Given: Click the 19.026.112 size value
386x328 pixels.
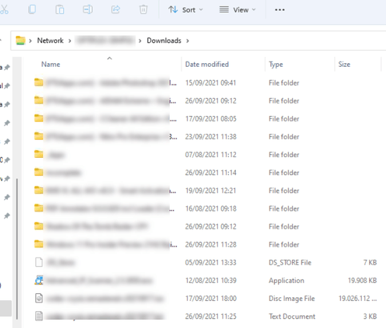Looking at the screenshot, I should (358, 298).
